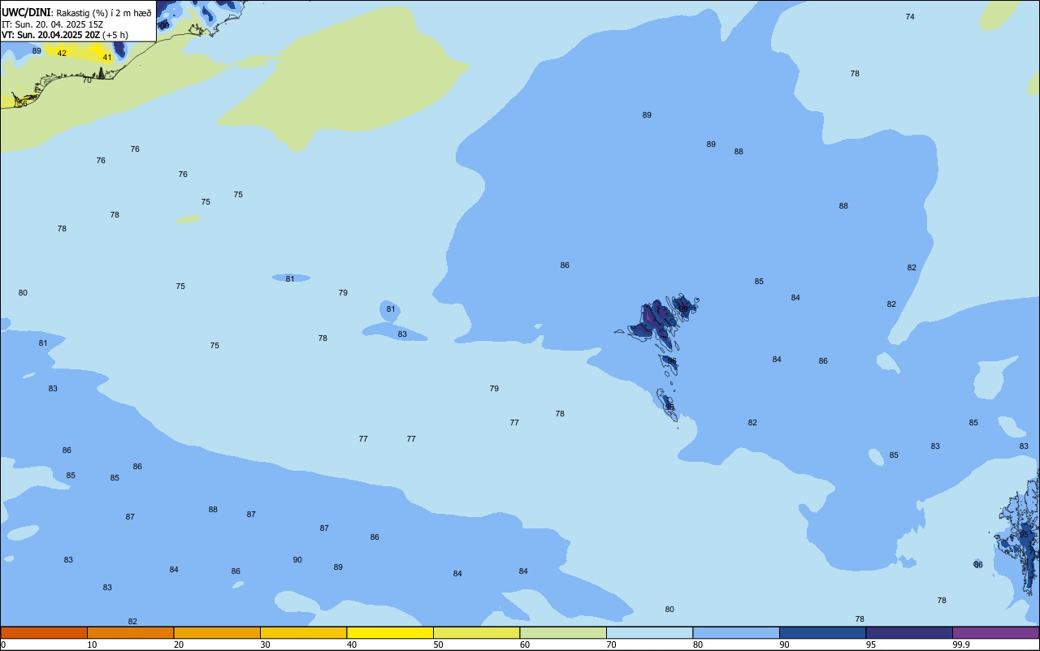The width and height of the screenshot is (1040, 651).
Task: Select the 50–60 yellow-green legend band
Action: (476, 632)
